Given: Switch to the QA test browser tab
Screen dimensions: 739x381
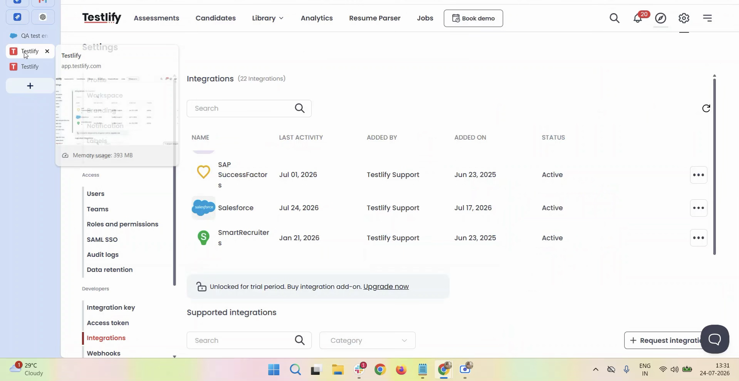Looking at the screenshot, I should coord(30,36).
